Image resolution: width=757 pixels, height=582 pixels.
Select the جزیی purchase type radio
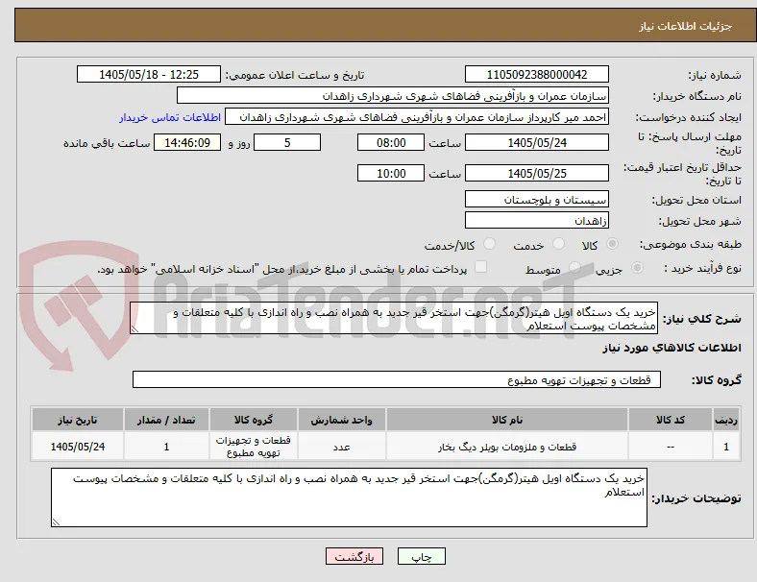click(637, 267)
